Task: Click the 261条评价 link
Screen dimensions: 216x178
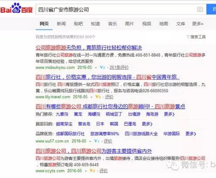Action: pyautogui.click(x=119, y=67)
